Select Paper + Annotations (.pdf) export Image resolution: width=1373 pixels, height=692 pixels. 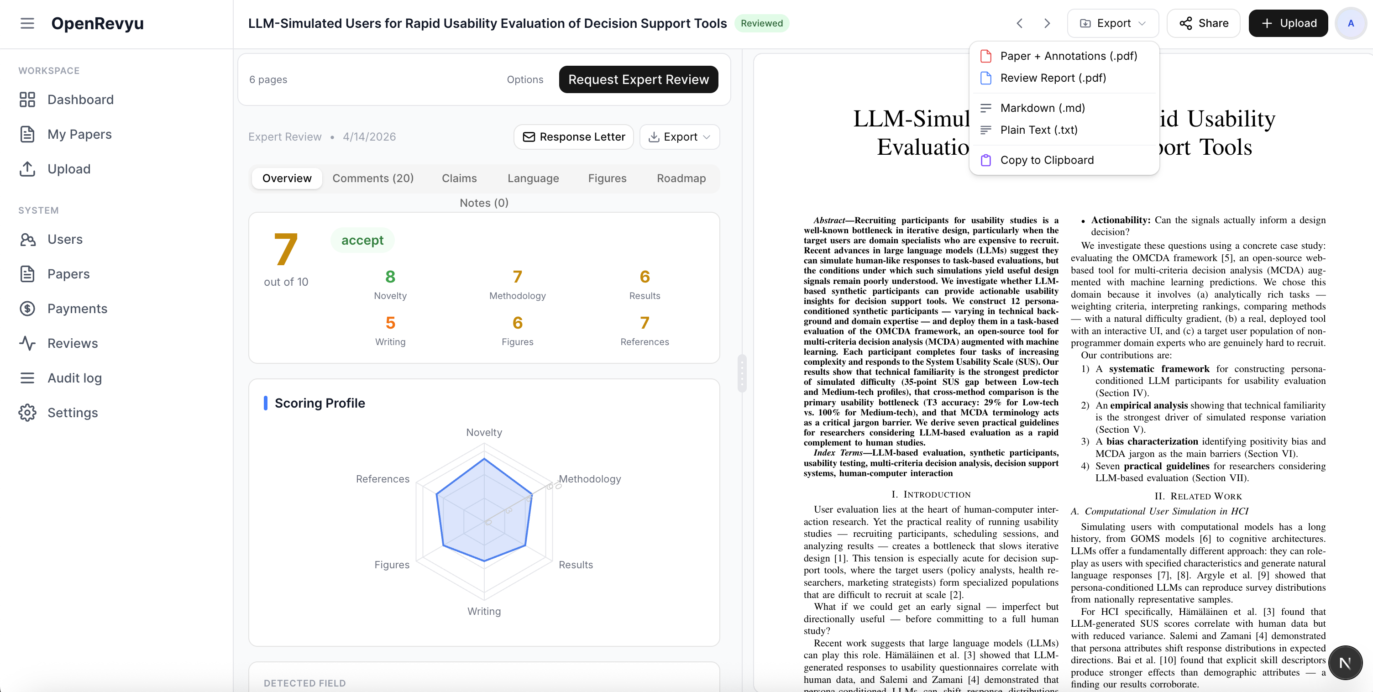coord(1064,56)
